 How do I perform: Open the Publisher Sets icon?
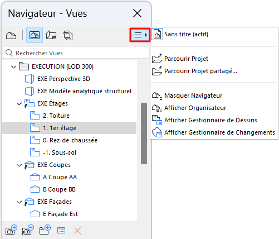(68, 35)
